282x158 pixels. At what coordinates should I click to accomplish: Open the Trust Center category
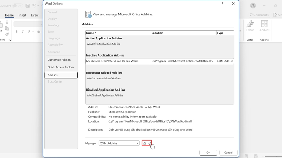pos(55,81)
